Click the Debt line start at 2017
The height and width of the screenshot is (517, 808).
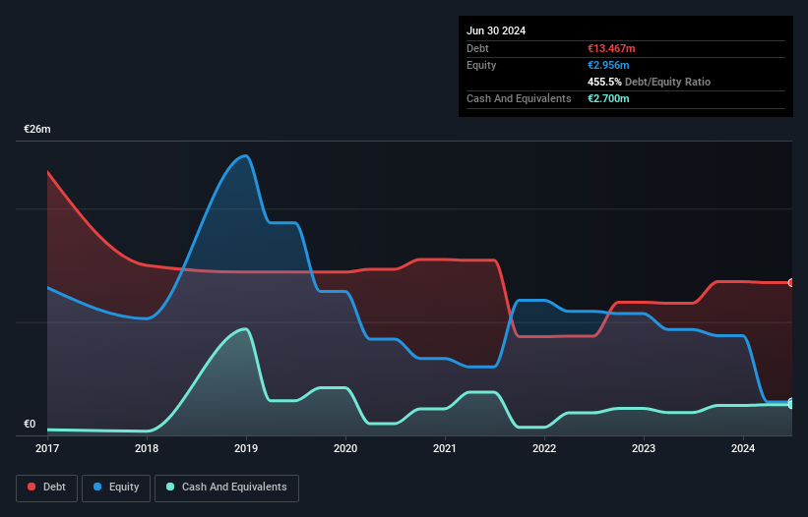click(48, 172)
